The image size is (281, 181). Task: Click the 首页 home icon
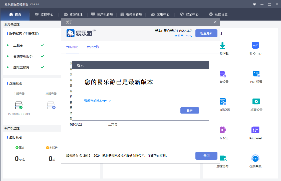pyautogui.click(x=11, y=14)
